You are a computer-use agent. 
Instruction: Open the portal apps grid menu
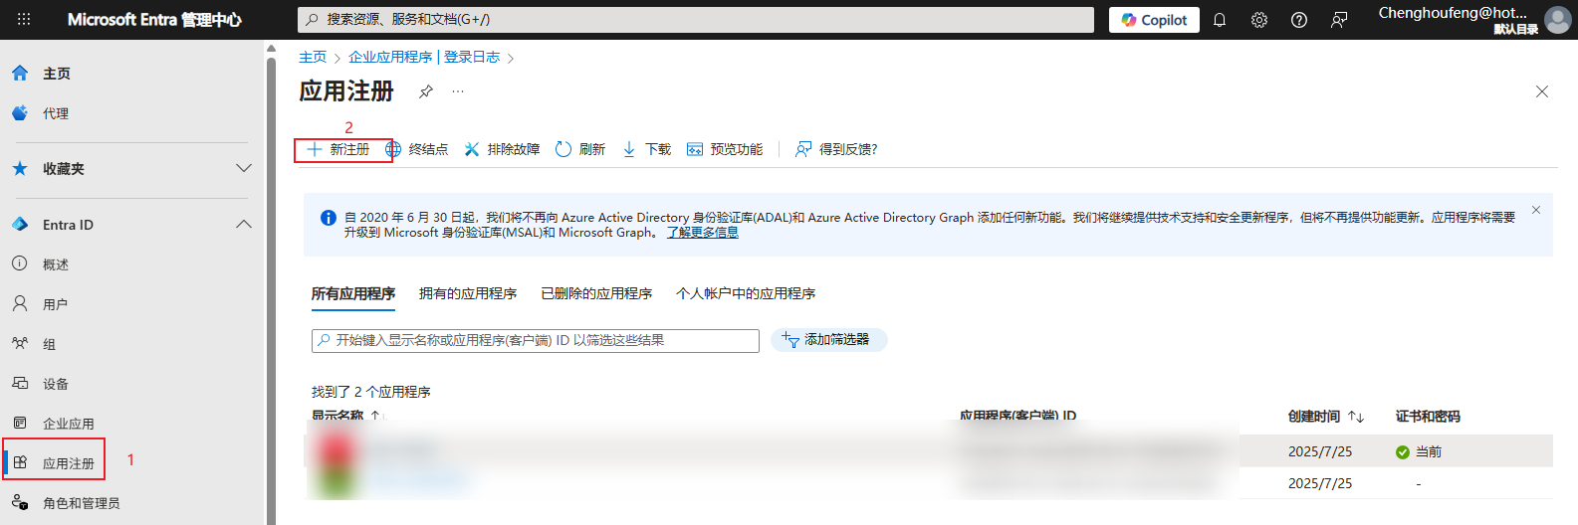[x=24, y=19]
